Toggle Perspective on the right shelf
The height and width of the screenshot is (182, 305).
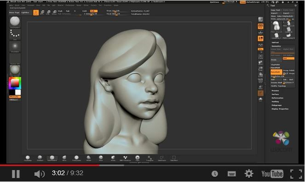point(261,26)
